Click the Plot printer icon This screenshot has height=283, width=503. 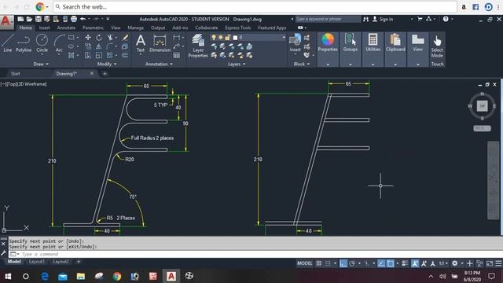[74, 19]
